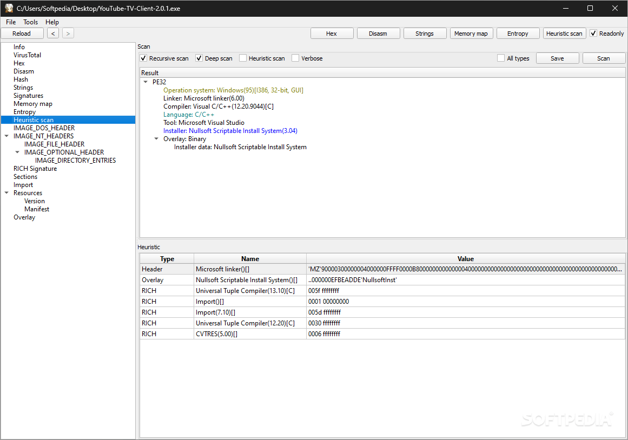
Task: Open the Entropy toolbar view
Action: 518,34
